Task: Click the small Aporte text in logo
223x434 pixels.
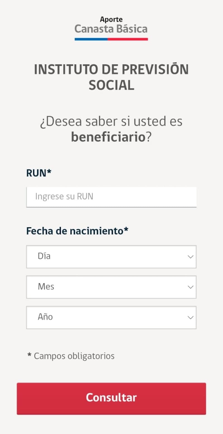Action: click(111, 20)
